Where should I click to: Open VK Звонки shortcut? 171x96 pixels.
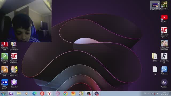[164, 70]
